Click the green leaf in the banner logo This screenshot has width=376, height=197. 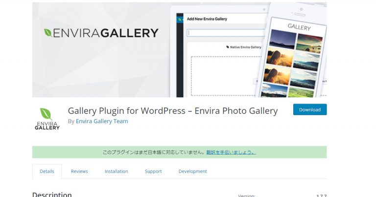click(48, 33)
